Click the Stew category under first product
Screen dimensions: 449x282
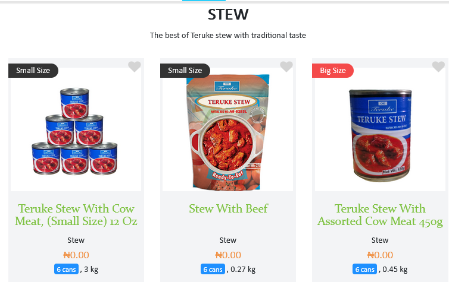pyautogui.click(x=76, y=240)
